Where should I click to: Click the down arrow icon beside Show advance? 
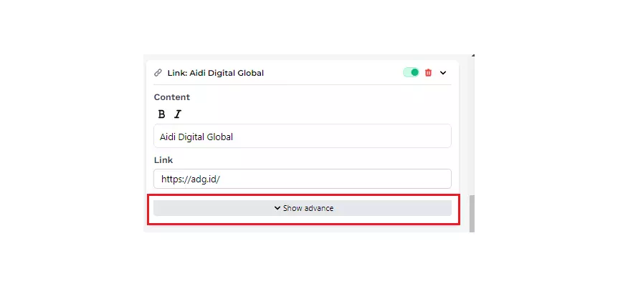pos(277,208)
